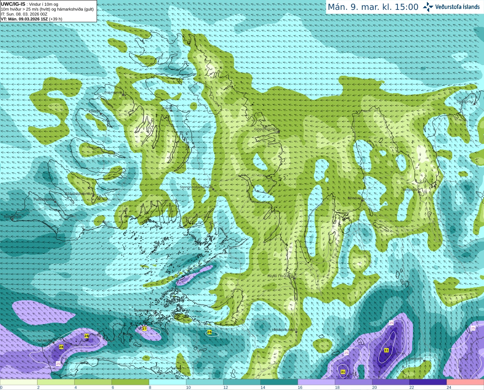This screenshot has height=390, width=484.
Task: Click the Bolungarvík station label
Action: coord(113,92)
